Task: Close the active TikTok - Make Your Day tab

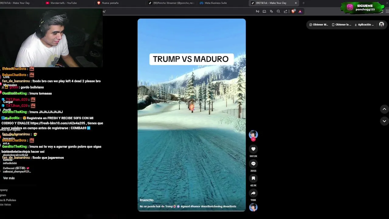Action: tap(296, 3)
